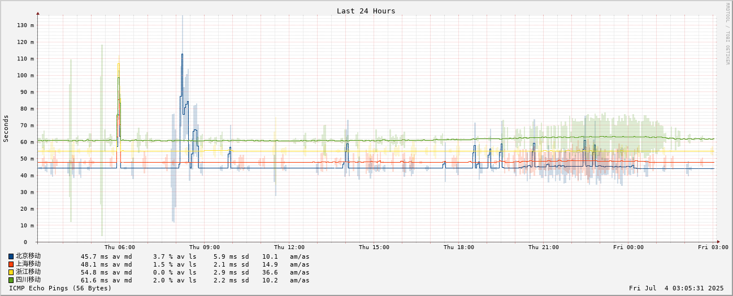This screenshot has width=733, height=296.
Task: Click the green swatch for 四川移动
Action: click(x=11, y=280)
